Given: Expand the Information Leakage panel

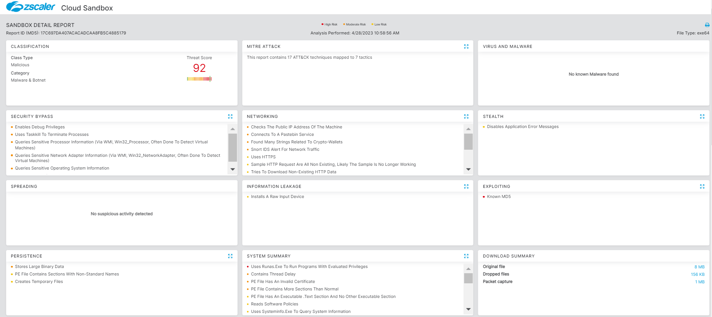Looking at the screenshot, I should click(x=466, y=186).
